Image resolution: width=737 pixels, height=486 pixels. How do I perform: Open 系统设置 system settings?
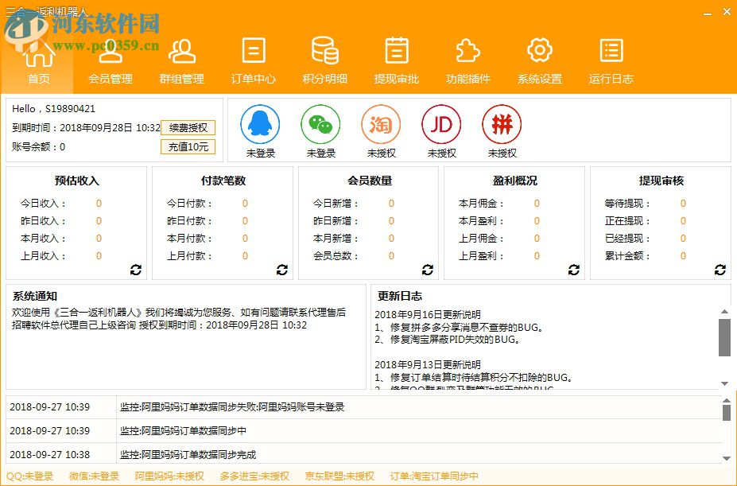point(539,60)
